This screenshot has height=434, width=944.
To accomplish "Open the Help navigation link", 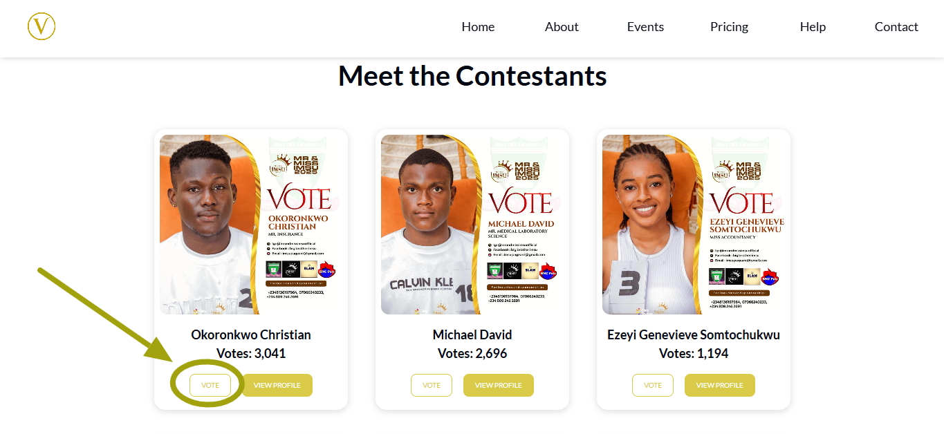I will (813, 27).
